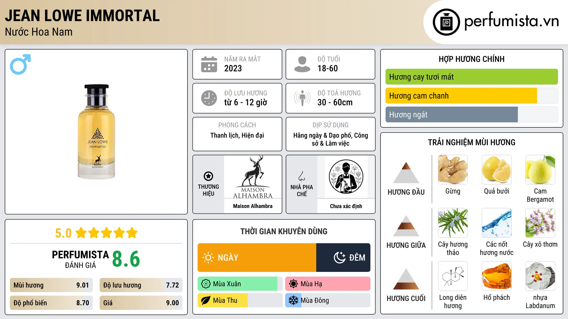Click the yellow Hương cam chanh bar
The width and height of the screenshot is (568, 319).
[461, 96]
